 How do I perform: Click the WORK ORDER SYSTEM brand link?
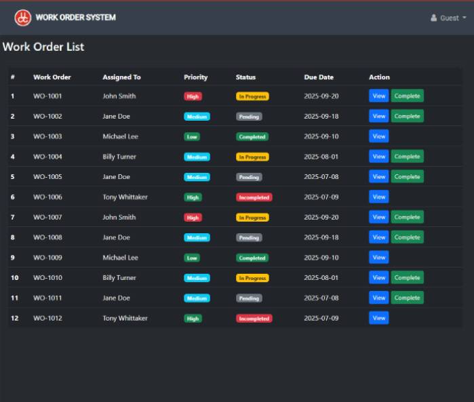[75, 18]
